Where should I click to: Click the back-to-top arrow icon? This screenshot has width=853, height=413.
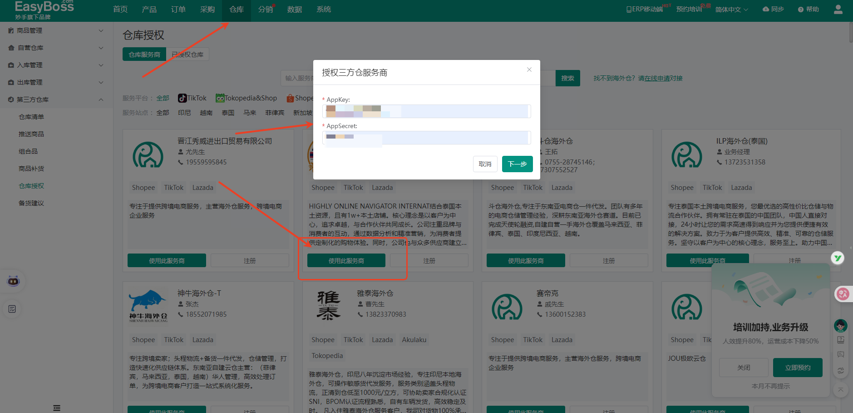click(841, 390)
